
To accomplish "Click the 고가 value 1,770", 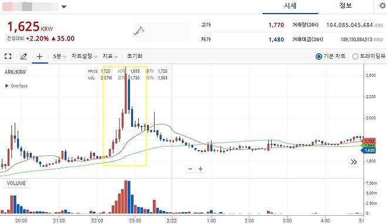I will pyautogui.click(x=276, y=25).
